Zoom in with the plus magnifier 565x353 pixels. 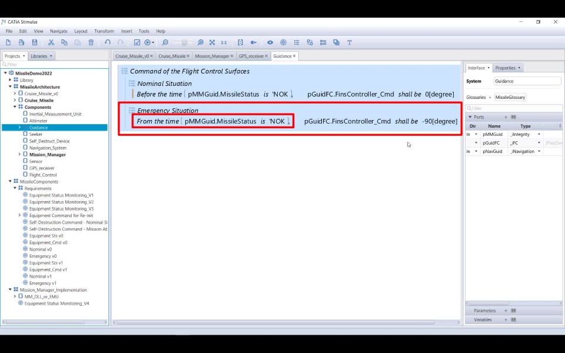click(200, 42)
